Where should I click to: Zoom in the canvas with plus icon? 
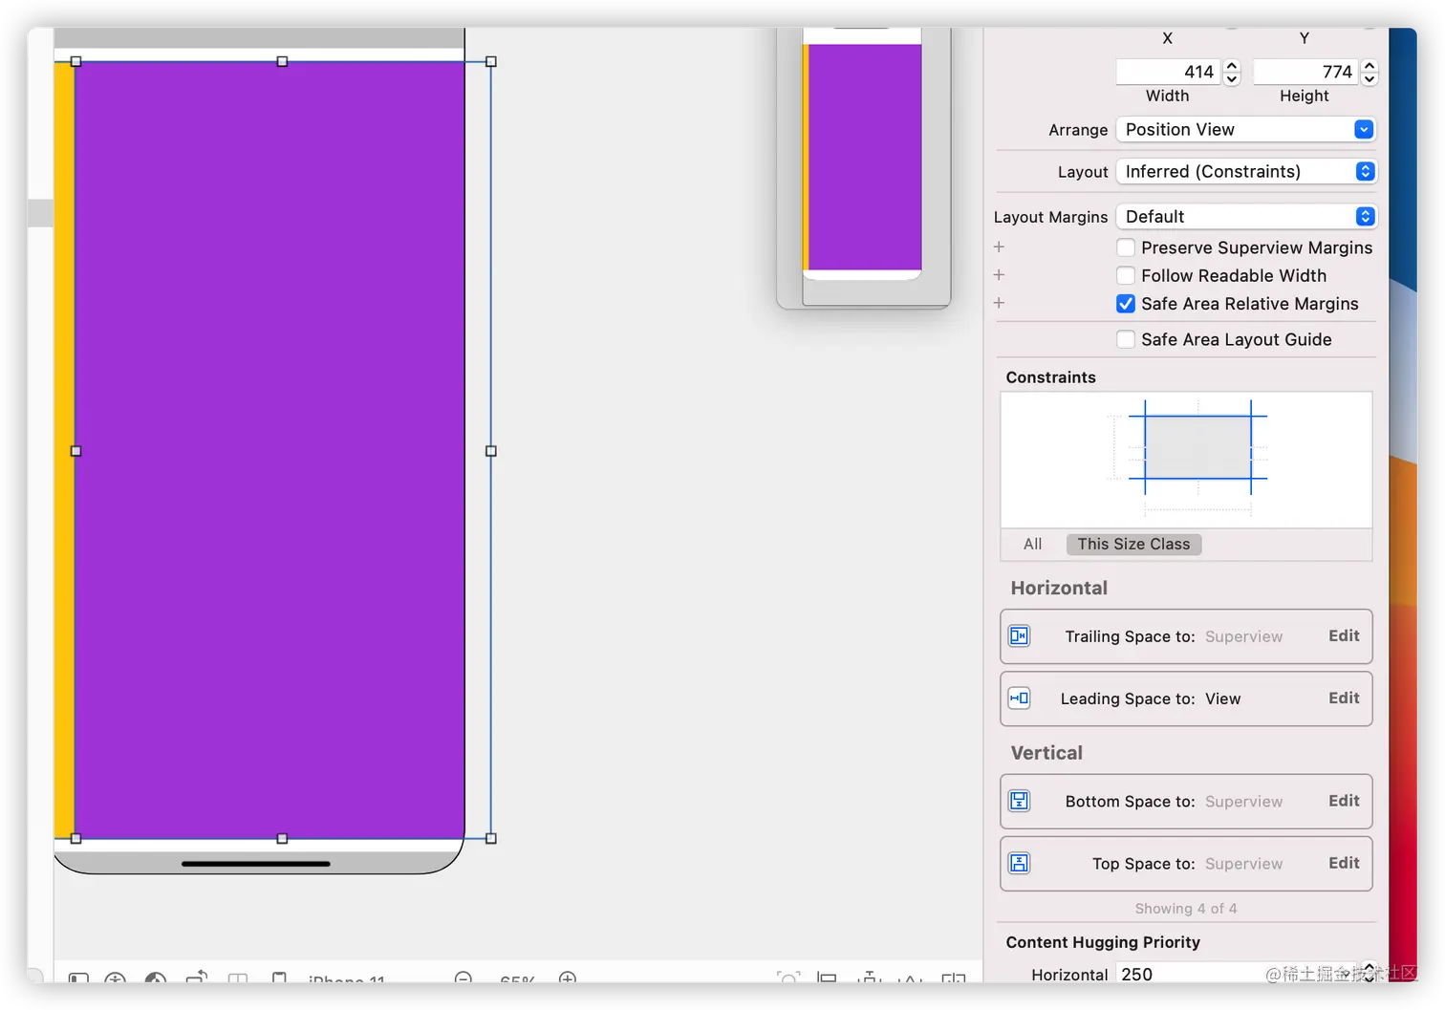pos(568,978)
